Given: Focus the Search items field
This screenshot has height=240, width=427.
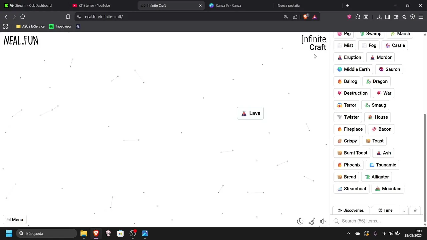Looking at the screenshot, I should tap(377, 221).
